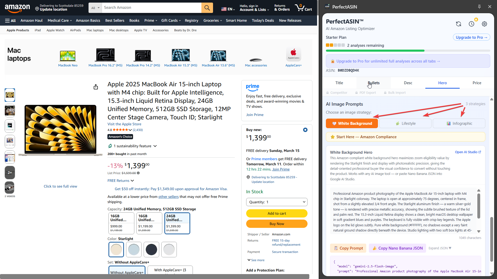497x279 pixels.
Task: Select the 24GB Unified Memory capacity option
Action: 177,223
